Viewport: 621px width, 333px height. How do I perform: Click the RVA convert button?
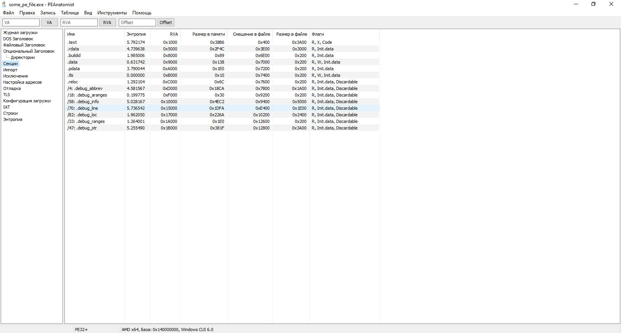(x=107, y=22)
